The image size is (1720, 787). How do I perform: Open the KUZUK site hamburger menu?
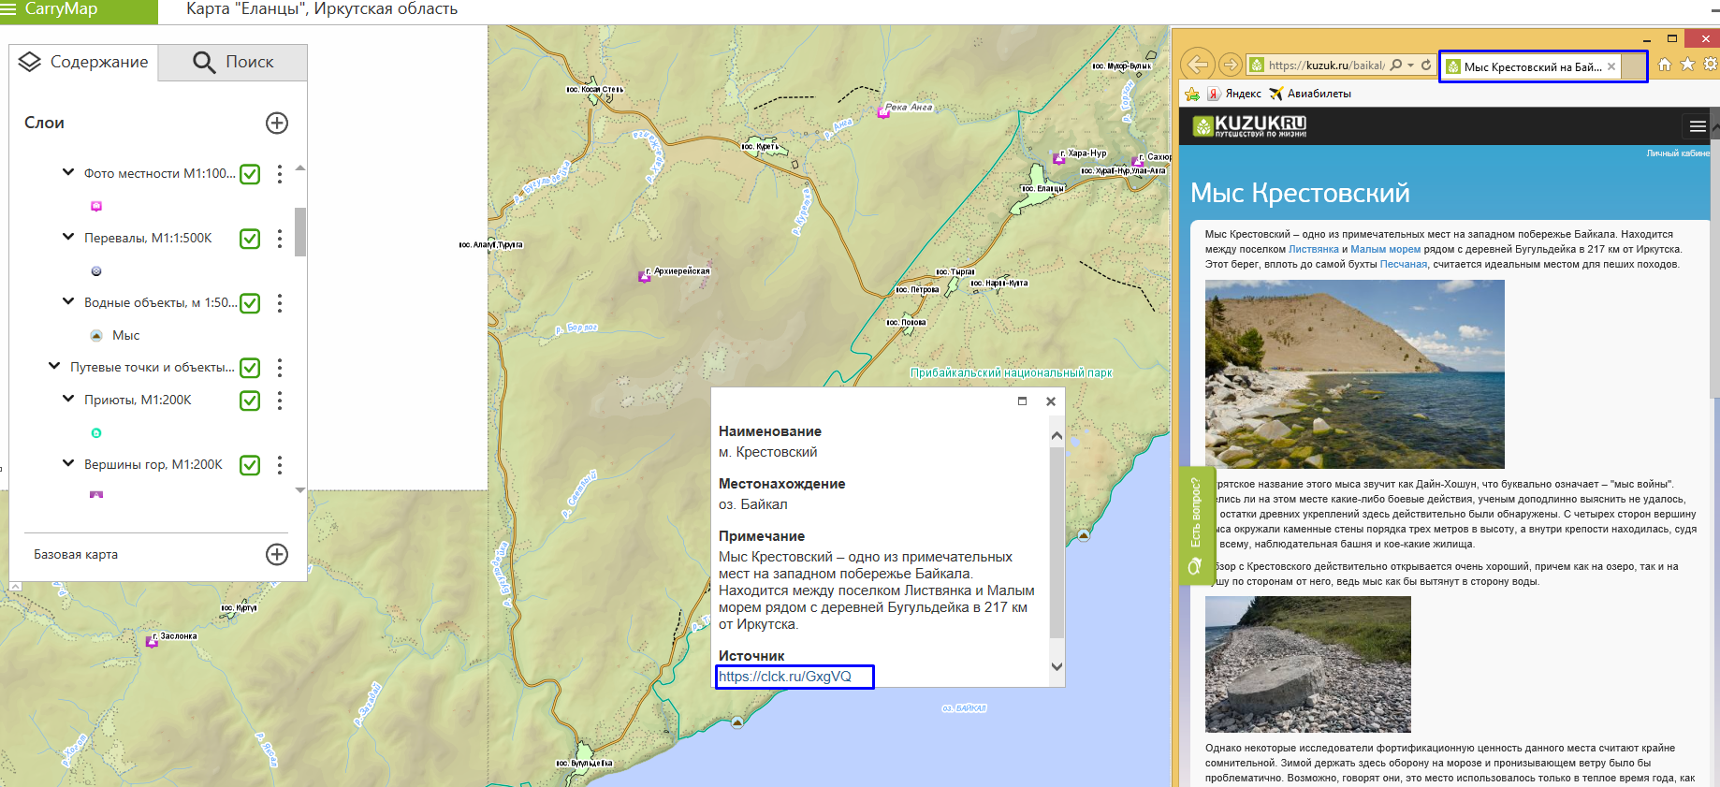point(1698,126)
